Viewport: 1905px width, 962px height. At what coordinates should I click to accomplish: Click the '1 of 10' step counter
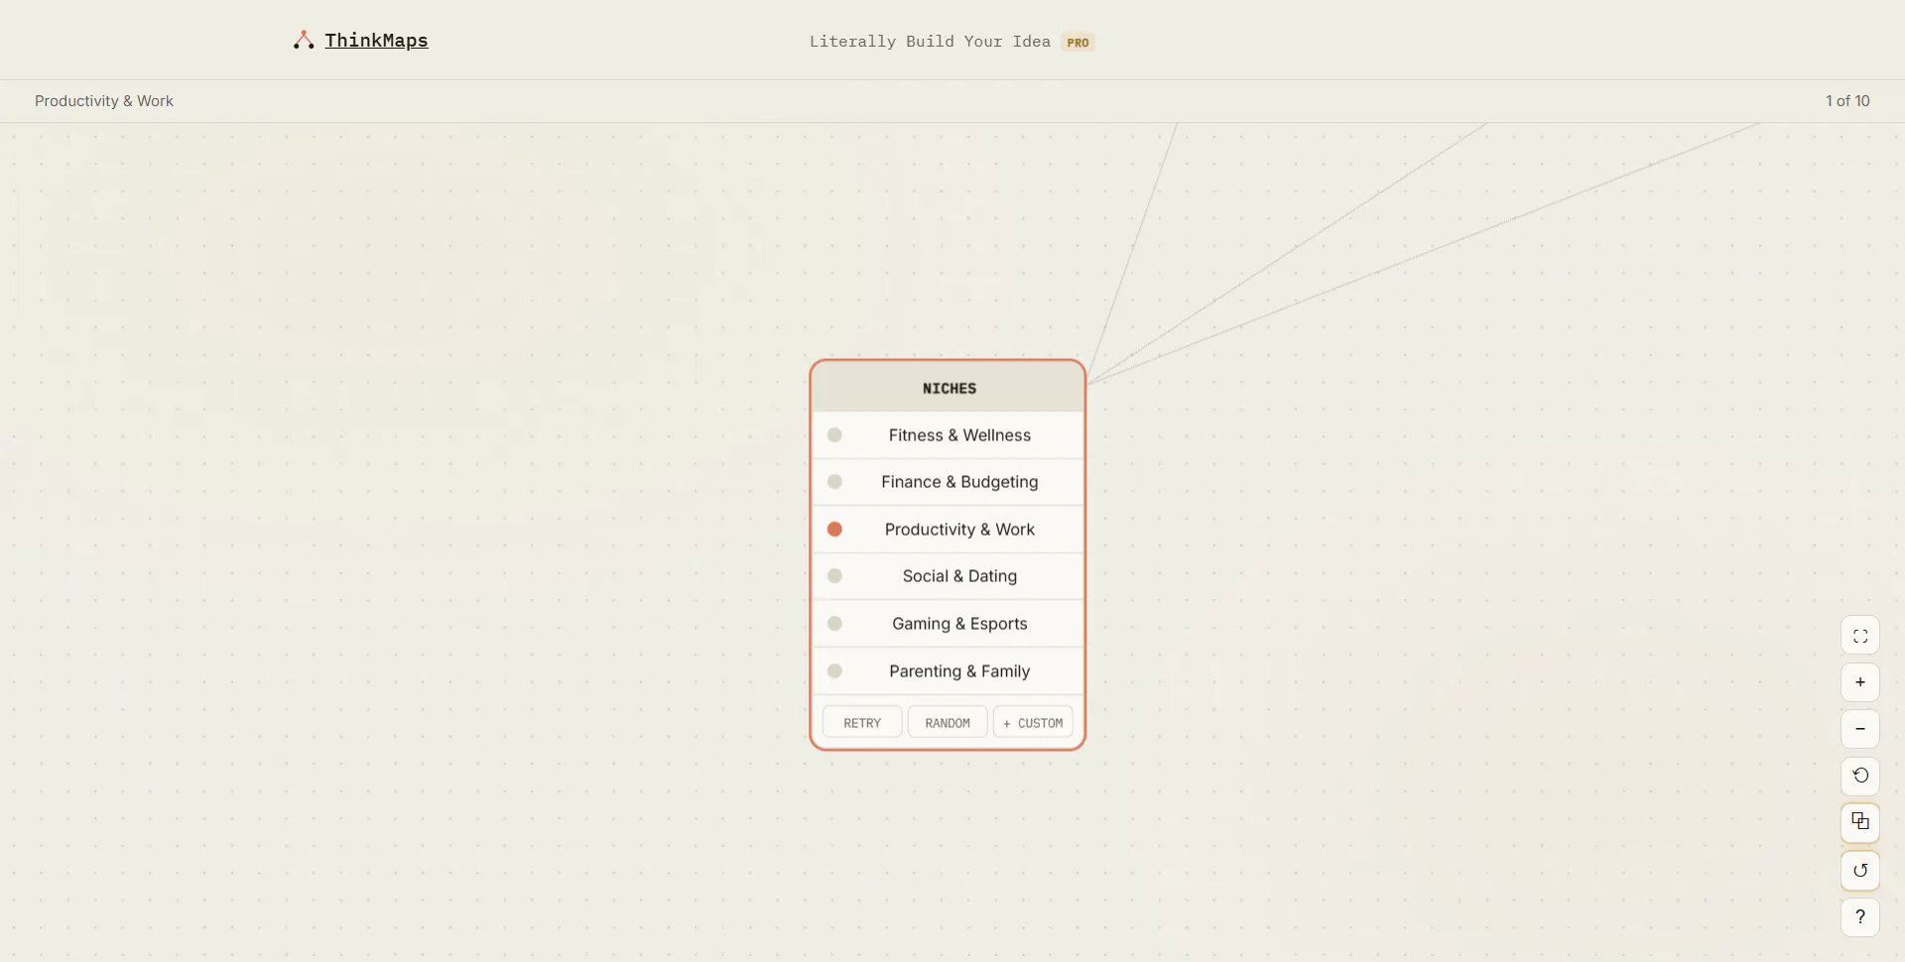[1847, 101]
